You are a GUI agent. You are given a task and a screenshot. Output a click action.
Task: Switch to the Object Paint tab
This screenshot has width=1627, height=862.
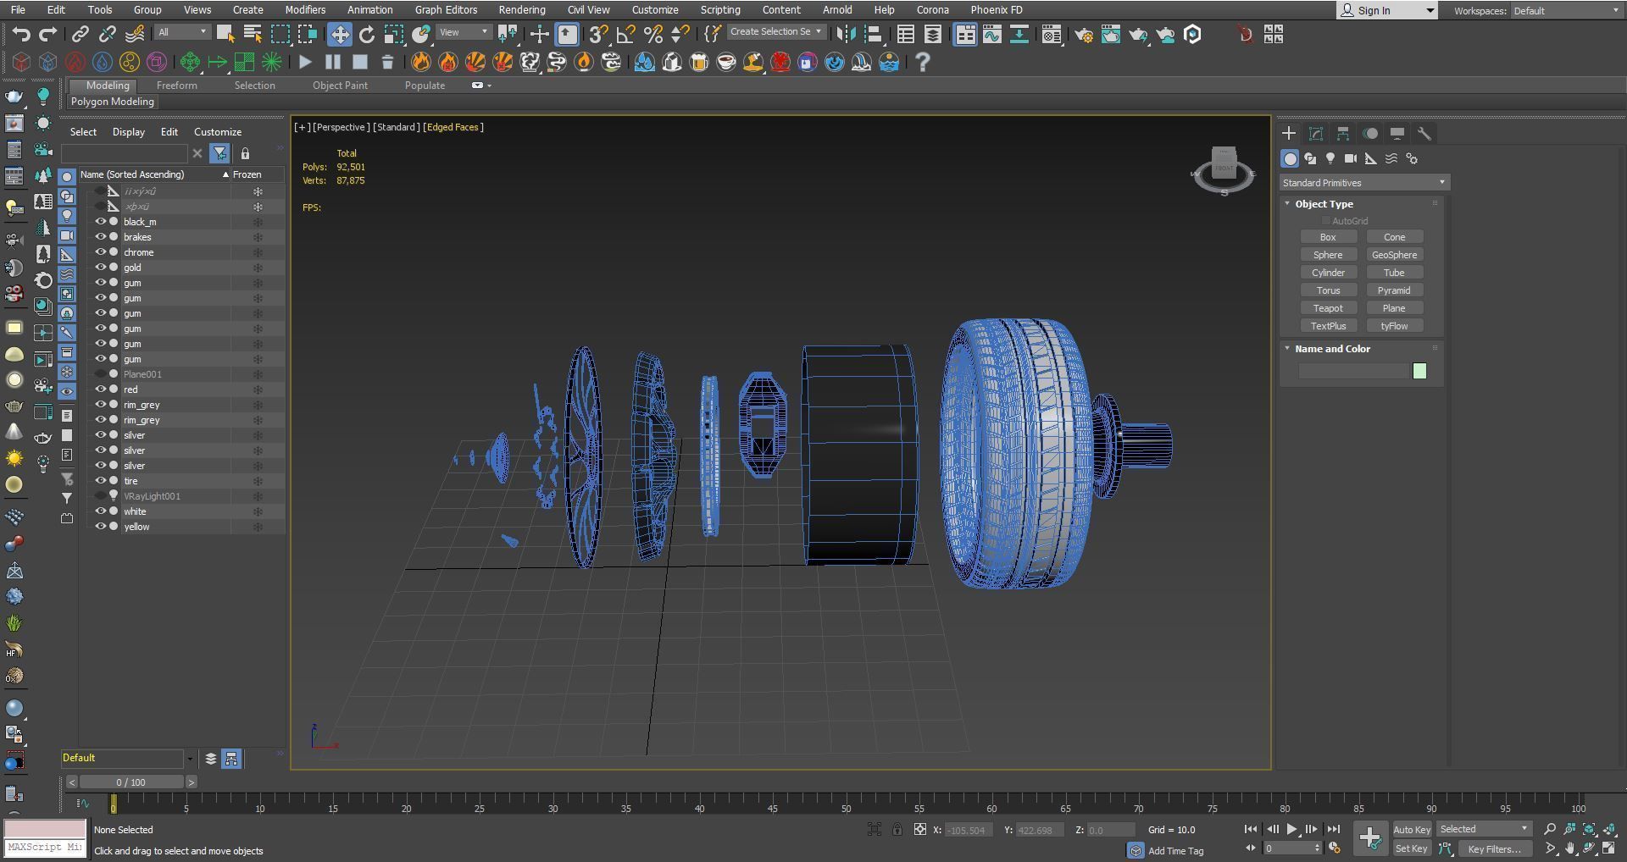(340, 86)
